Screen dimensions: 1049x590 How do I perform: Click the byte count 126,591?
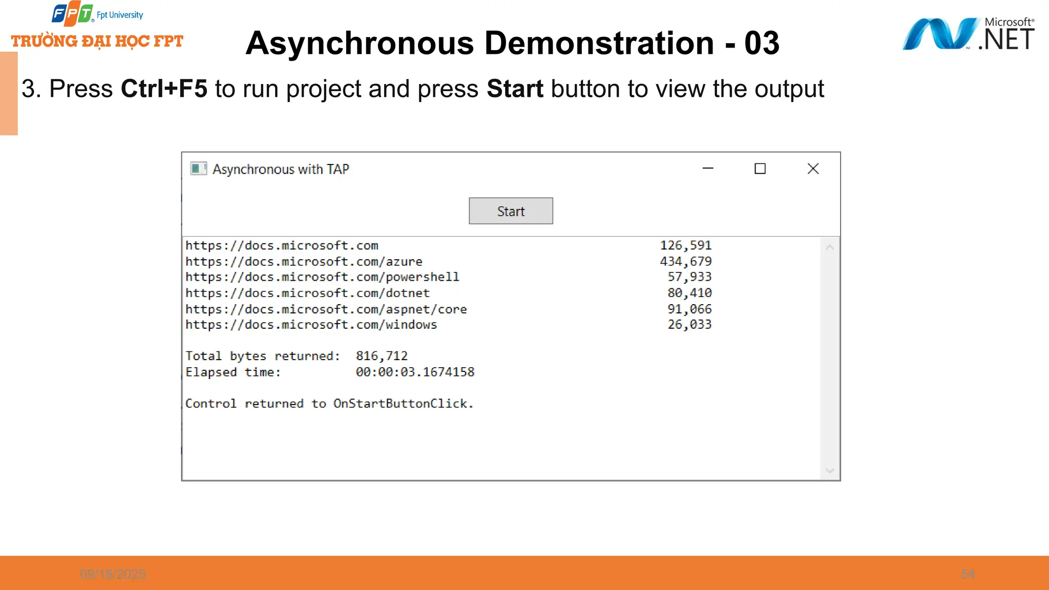[686, 245]
